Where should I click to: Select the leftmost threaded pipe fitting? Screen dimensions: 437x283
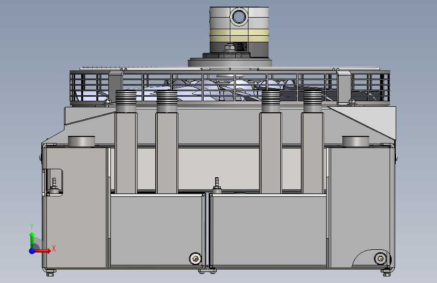pyautogui.click(x=126, y=101)
